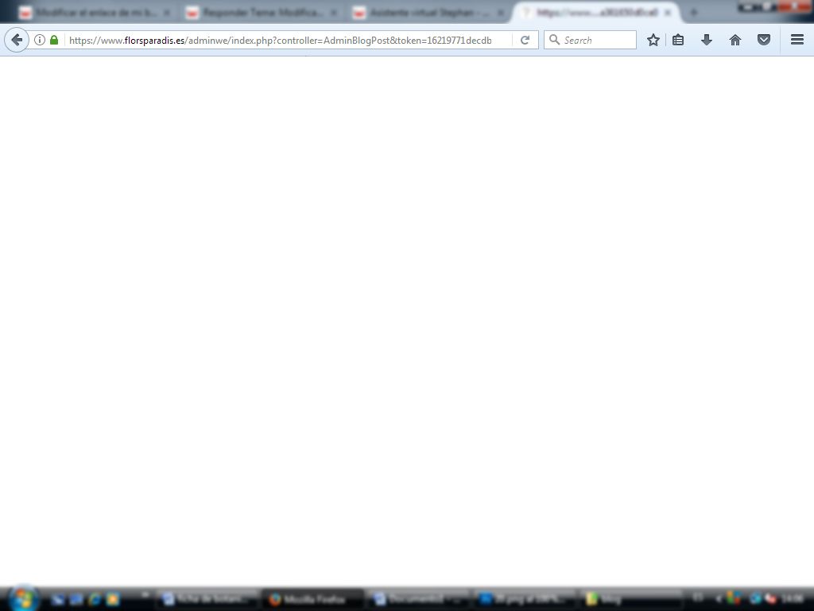
Task: Open the Mozilla Firefox taskbar button
Action: pos(312,600)
